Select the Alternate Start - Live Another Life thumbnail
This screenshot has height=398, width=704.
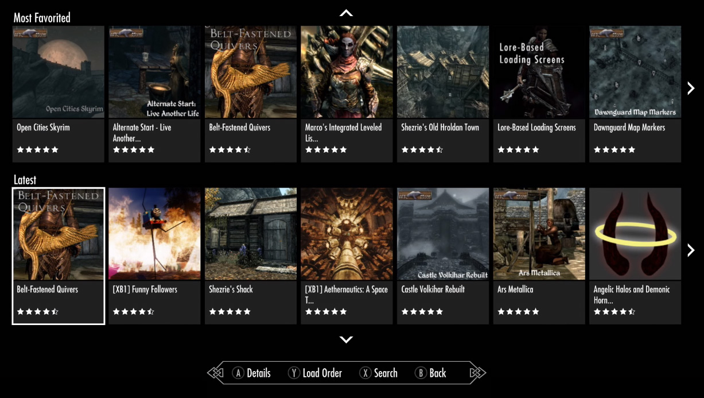coord(154,72)
